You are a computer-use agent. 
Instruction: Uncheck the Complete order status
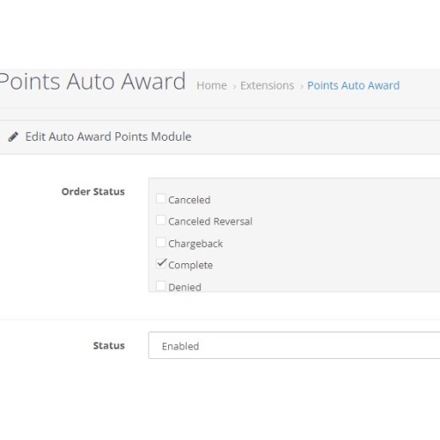coord(161,263)
